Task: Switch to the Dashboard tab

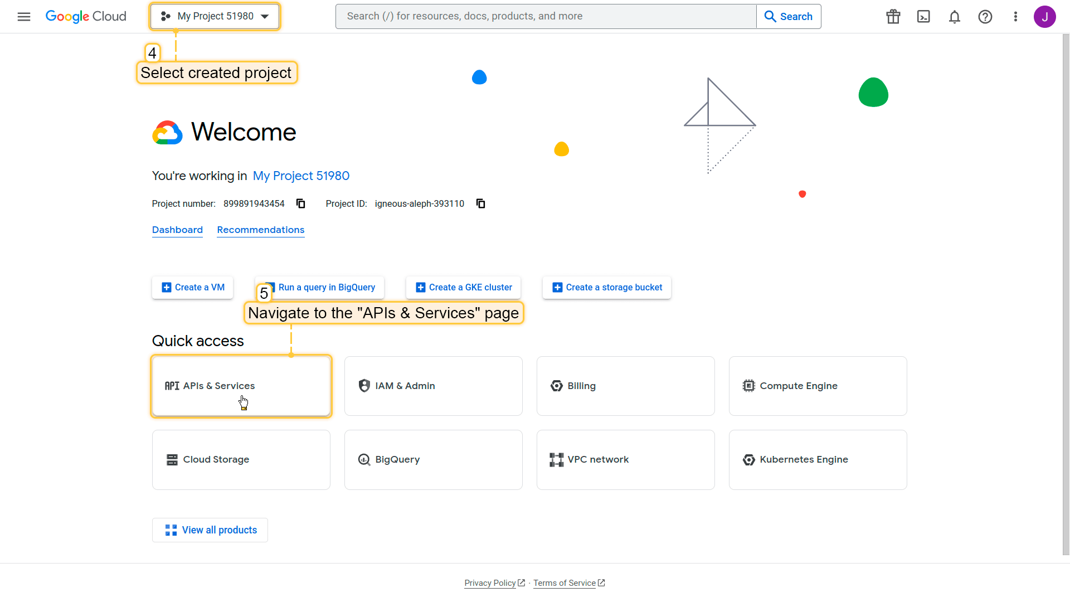Action: tap(177, 230)
